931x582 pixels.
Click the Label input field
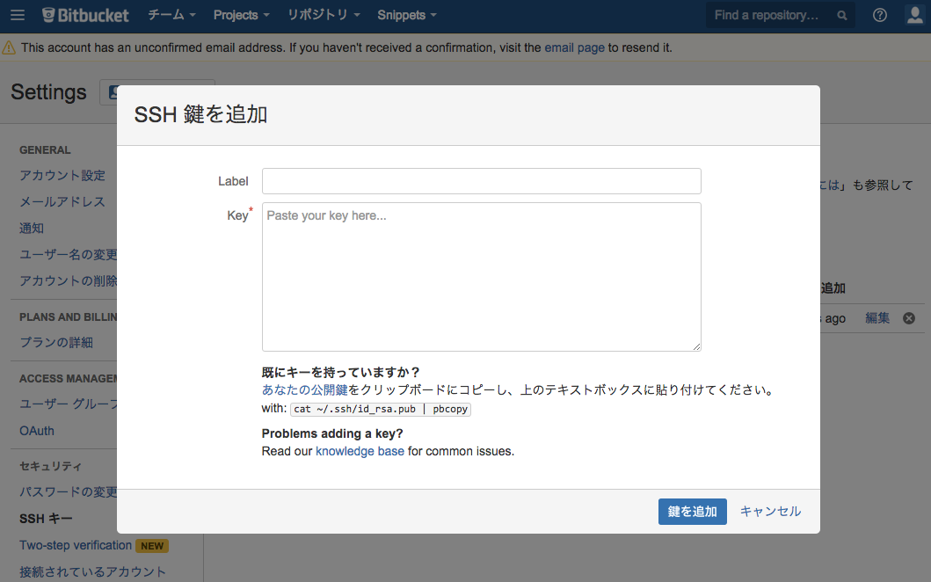point(481,181)
